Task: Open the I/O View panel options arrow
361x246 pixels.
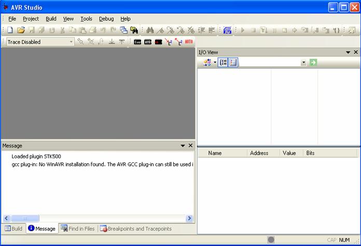Action: coord(348,52)
